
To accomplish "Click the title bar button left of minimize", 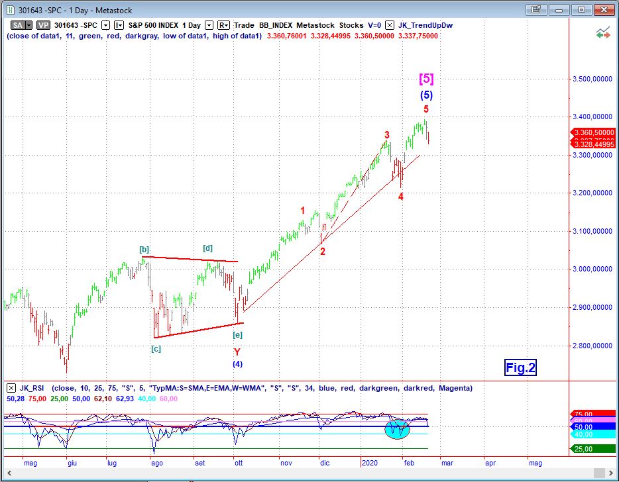I will pos(535,9).
